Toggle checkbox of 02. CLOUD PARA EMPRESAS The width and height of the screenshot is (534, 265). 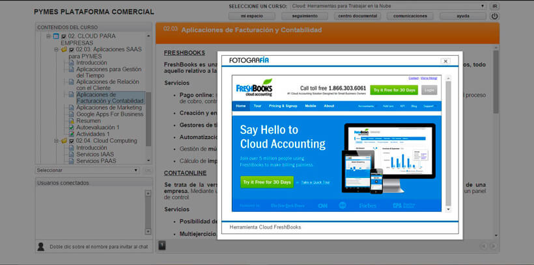tap(63, 36)
